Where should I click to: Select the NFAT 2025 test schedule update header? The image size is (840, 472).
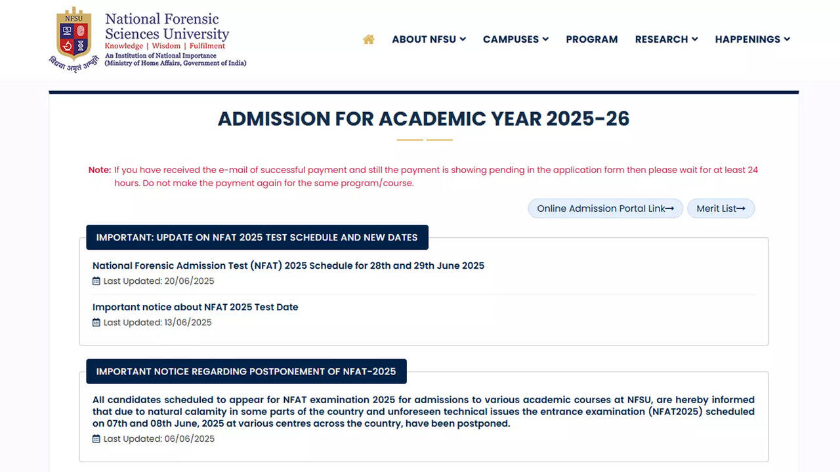(x=257, y=237)
